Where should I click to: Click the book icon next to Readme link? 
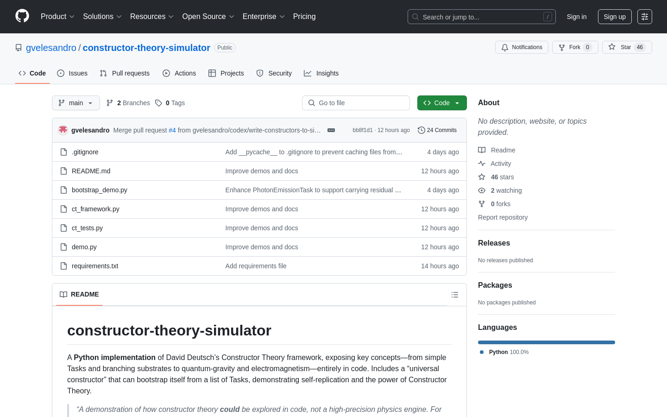[482, 150]
